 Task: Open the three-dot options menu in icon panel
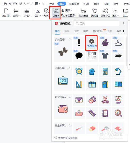(123, 23)
